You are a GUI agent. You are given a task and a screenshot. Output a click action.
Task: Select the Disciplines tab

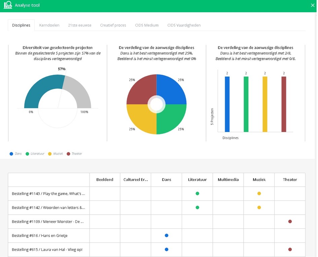[21, 25]
